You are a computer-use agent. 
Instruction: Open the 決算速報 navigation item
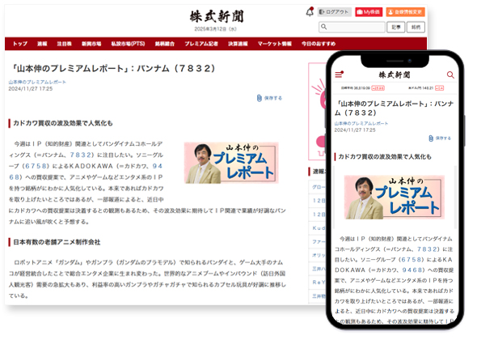[238, 44]
